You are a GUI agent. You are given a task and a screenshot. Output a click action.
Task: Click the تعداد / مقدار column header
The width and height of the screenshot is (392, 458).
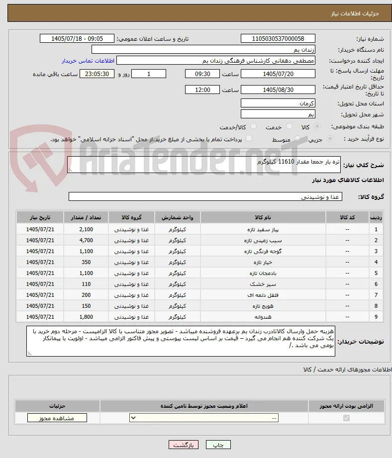pyautogui.click(x=86, y=218)
